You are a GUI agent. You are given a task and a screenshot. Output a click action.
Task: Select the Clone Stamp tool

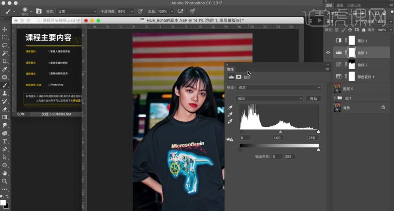tap(4, 93)
